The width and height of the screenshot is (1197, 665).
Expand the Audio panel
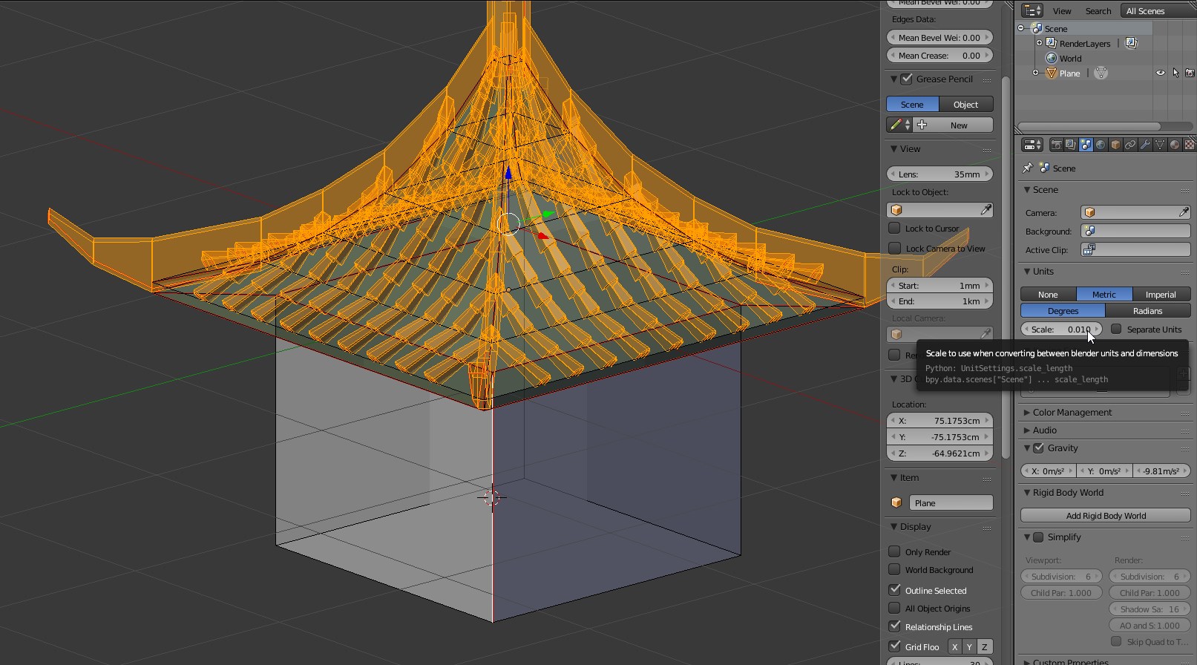(1027, 430)
